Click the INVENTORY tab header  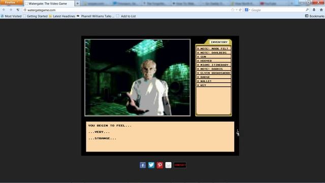[219, 42]
